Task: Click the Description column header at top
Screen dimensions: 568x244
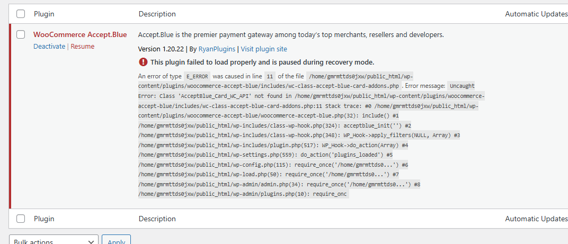Action: coord(157,14)
